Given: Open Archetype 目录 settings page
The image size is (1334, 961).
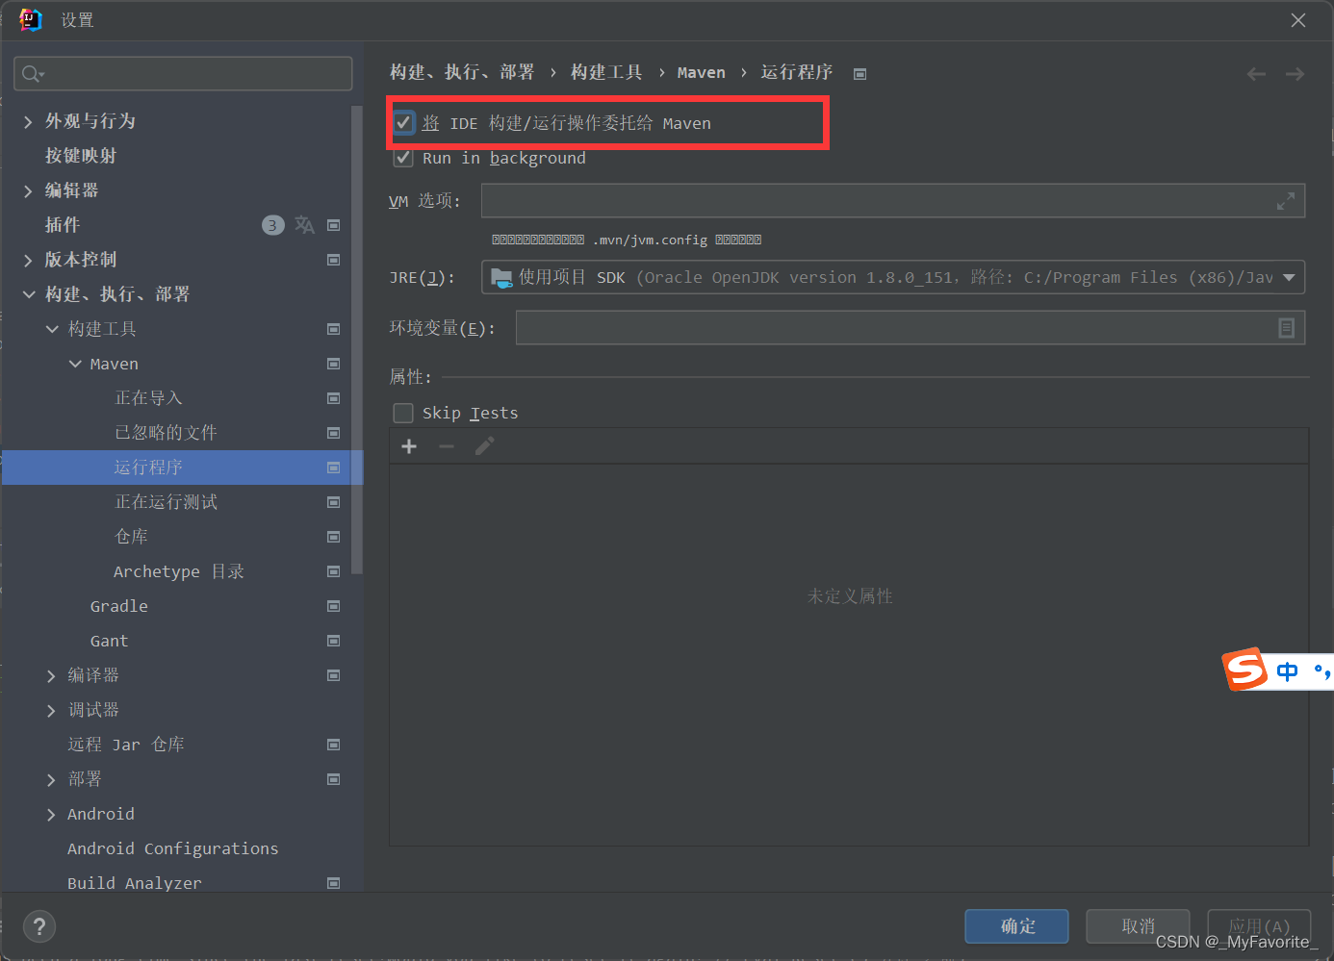Looking at the screenshot, I should 179,571.
